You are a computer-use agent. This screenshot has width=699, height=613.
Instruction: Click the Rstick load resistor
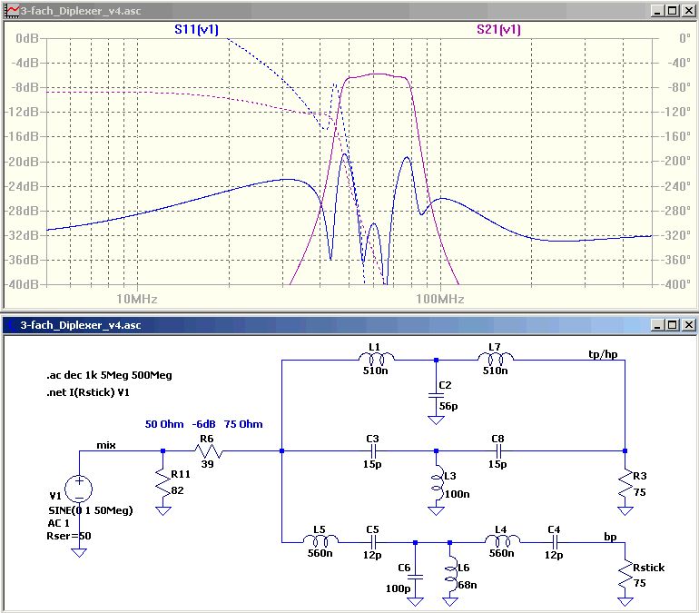(x=625, y=575)
